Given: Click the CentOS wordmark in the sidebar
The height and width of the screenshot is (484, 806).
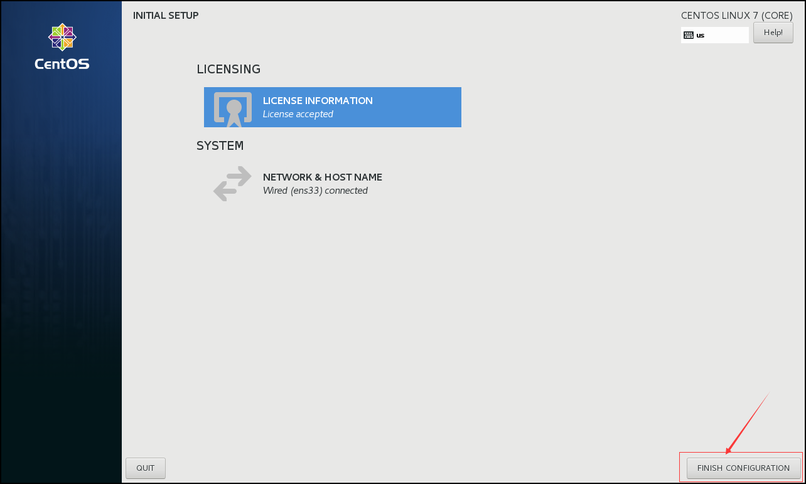Looking at the screenshot, I should (x=62, y=63).
